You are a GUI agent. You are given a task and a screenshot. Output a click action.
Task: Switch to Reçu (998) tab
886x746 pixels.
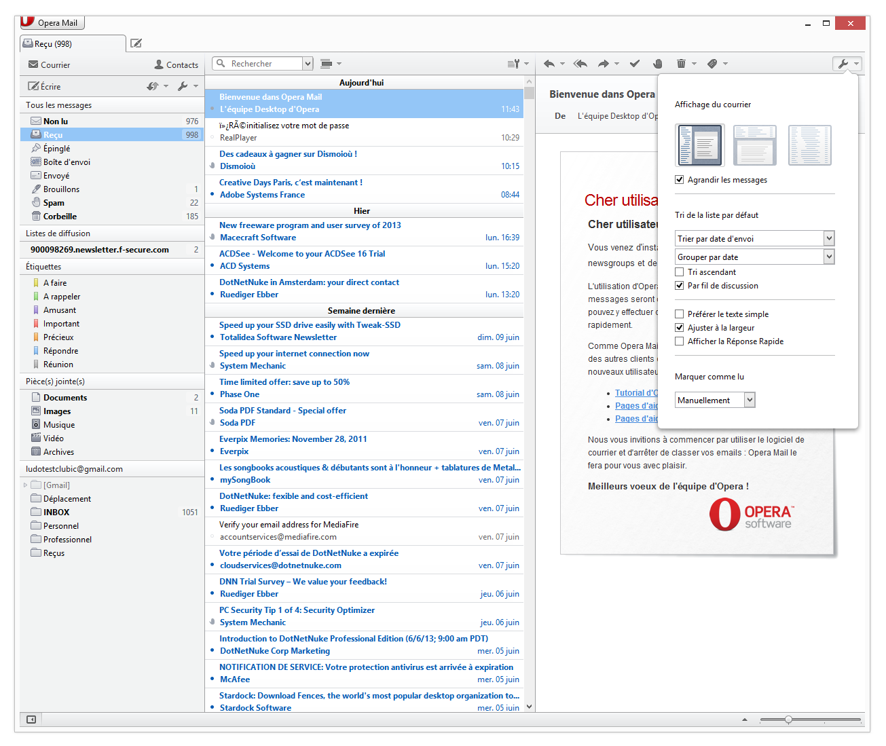point(73,43)
